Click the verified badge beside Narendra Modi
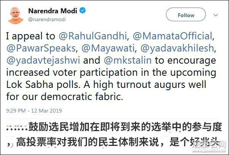Image resolution: width=229 pixels, height=155 pixels. pyautogui.click(x=82, y=11)
